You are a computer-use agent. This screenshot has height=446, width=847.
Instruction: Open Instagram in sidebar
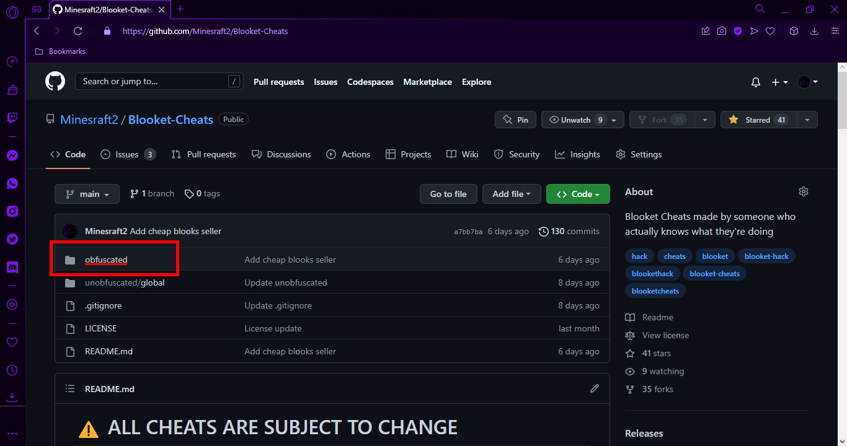pyautogui.click(x=12, y=211)
